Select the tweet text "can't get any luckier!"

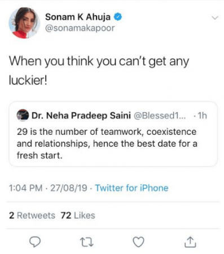[99, 71]
